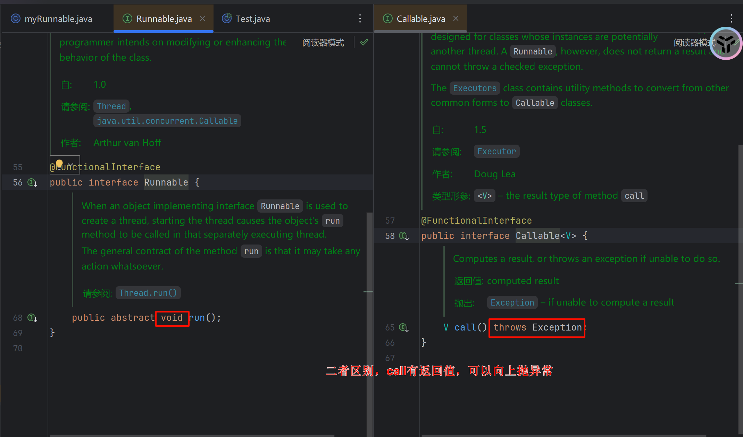Toggle reader mode in left editor

click(323, 42)
